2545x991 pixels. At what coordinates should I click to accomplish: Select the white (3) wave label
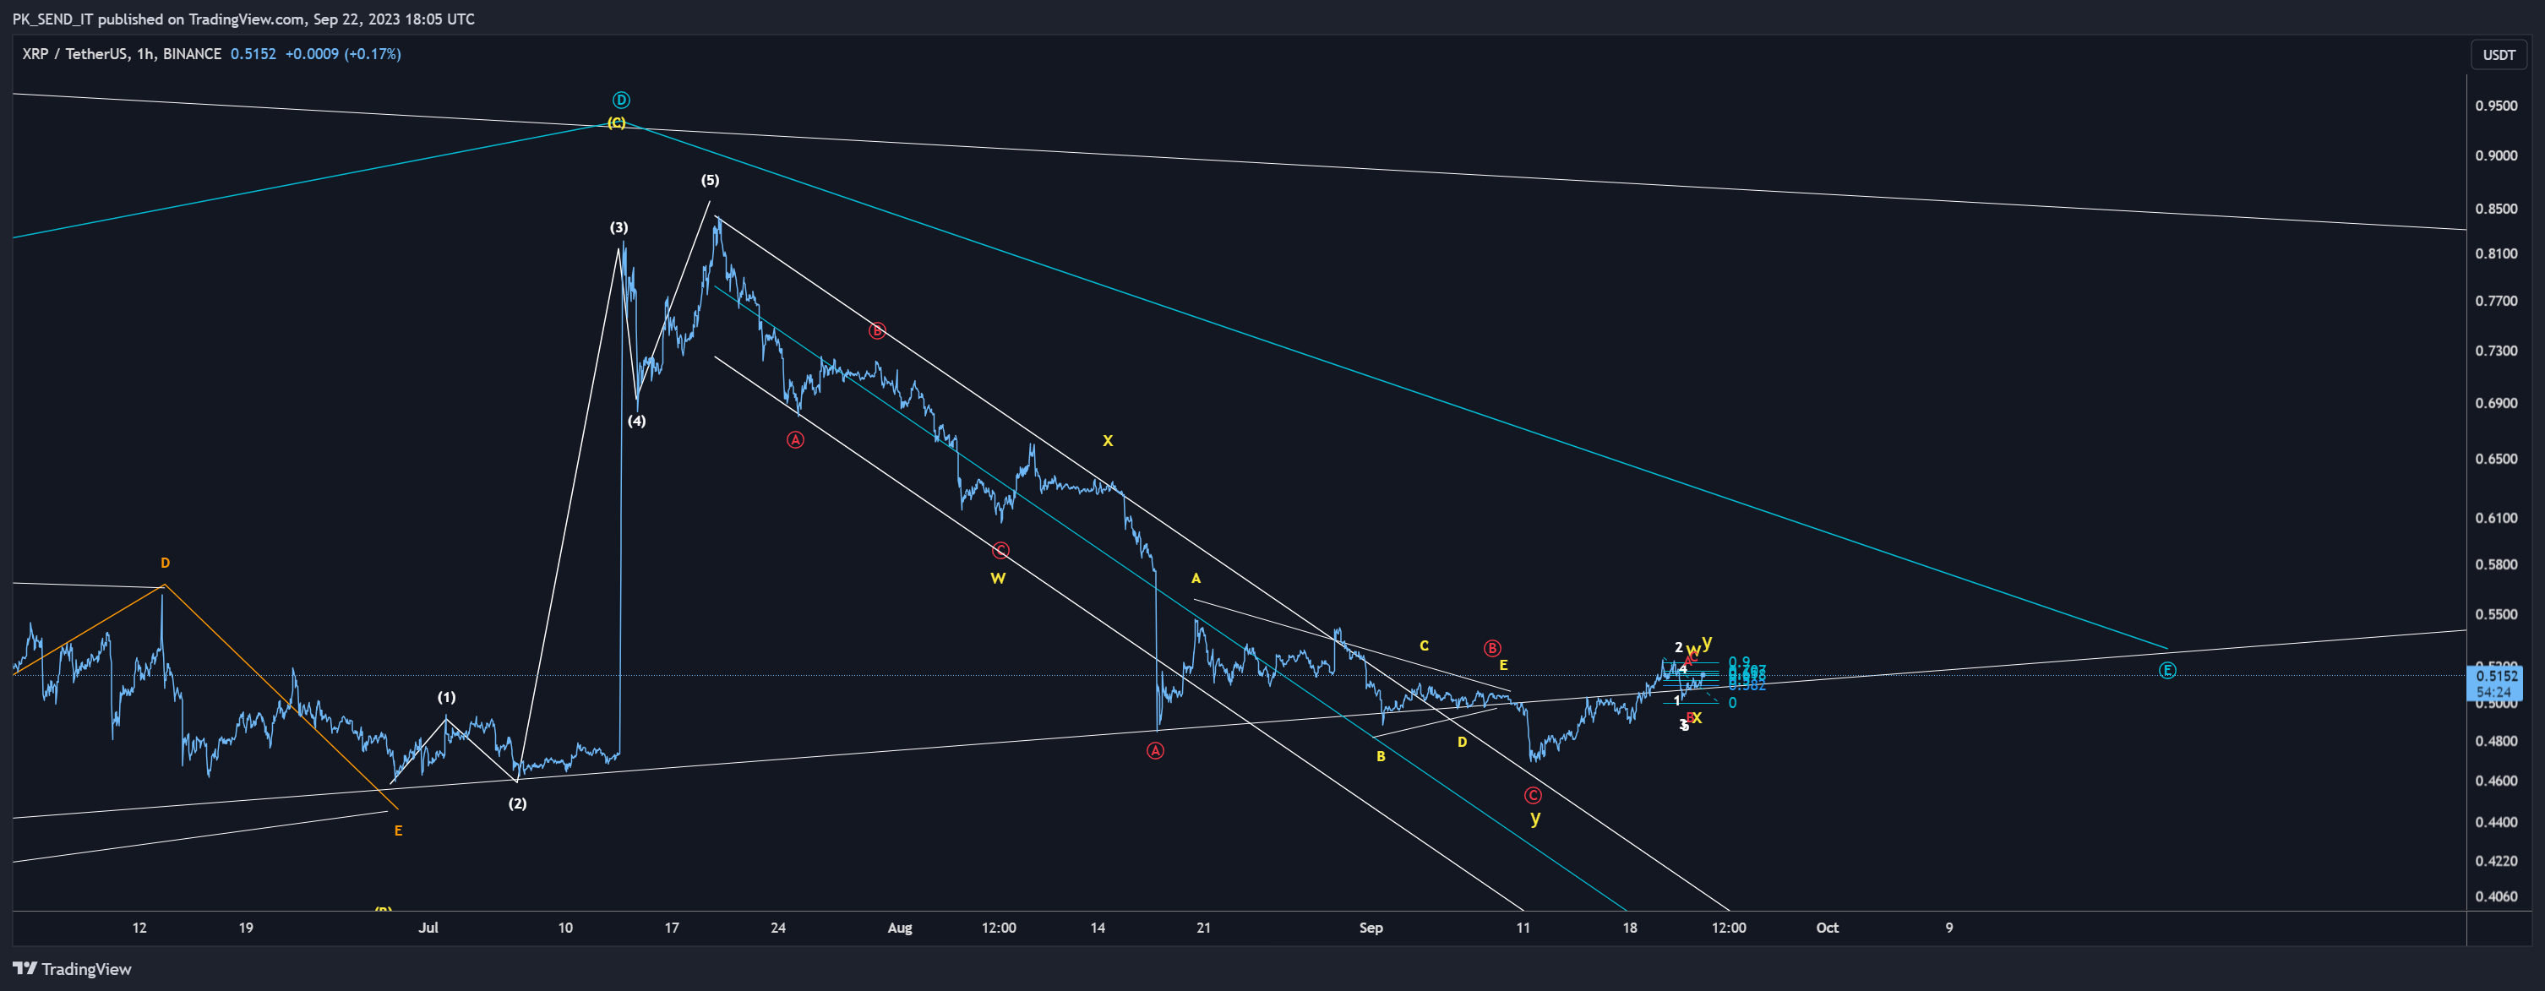click(x=619, y=227)
